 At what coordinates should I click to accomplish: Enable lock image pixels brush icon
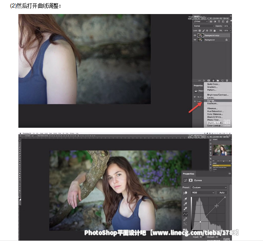coord(203,31)
